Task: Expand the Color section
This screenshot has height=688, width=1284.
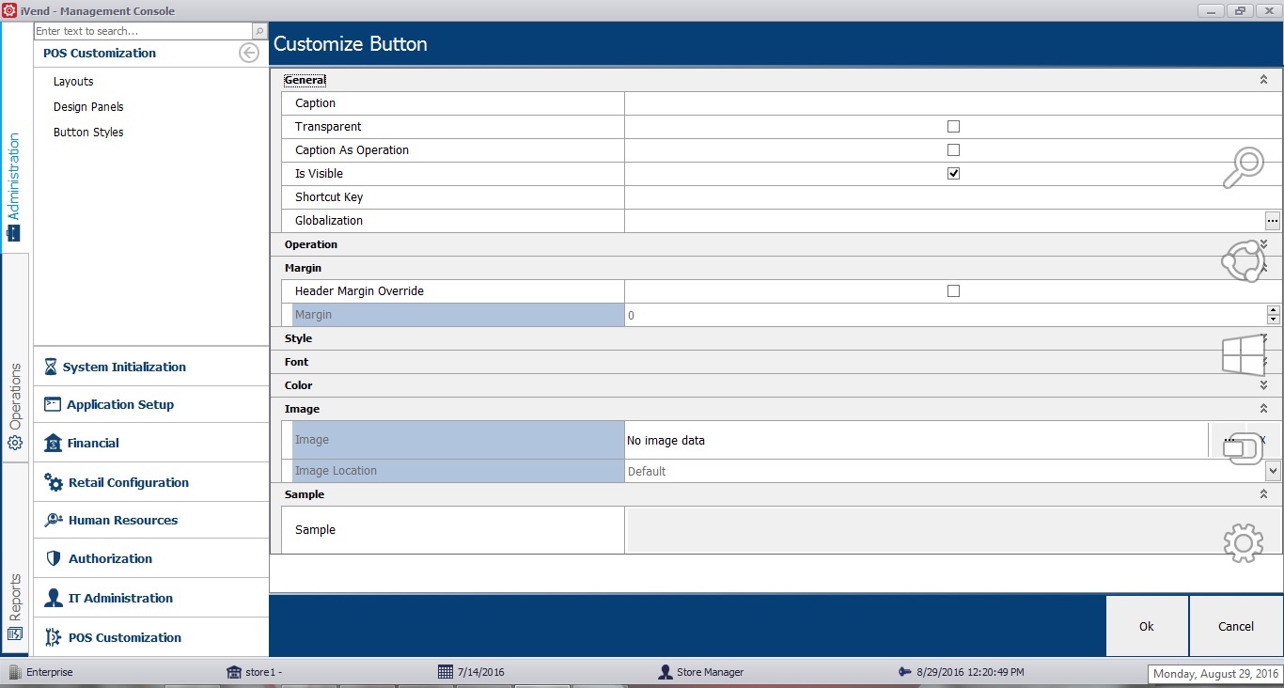Action: [1263, 385]
